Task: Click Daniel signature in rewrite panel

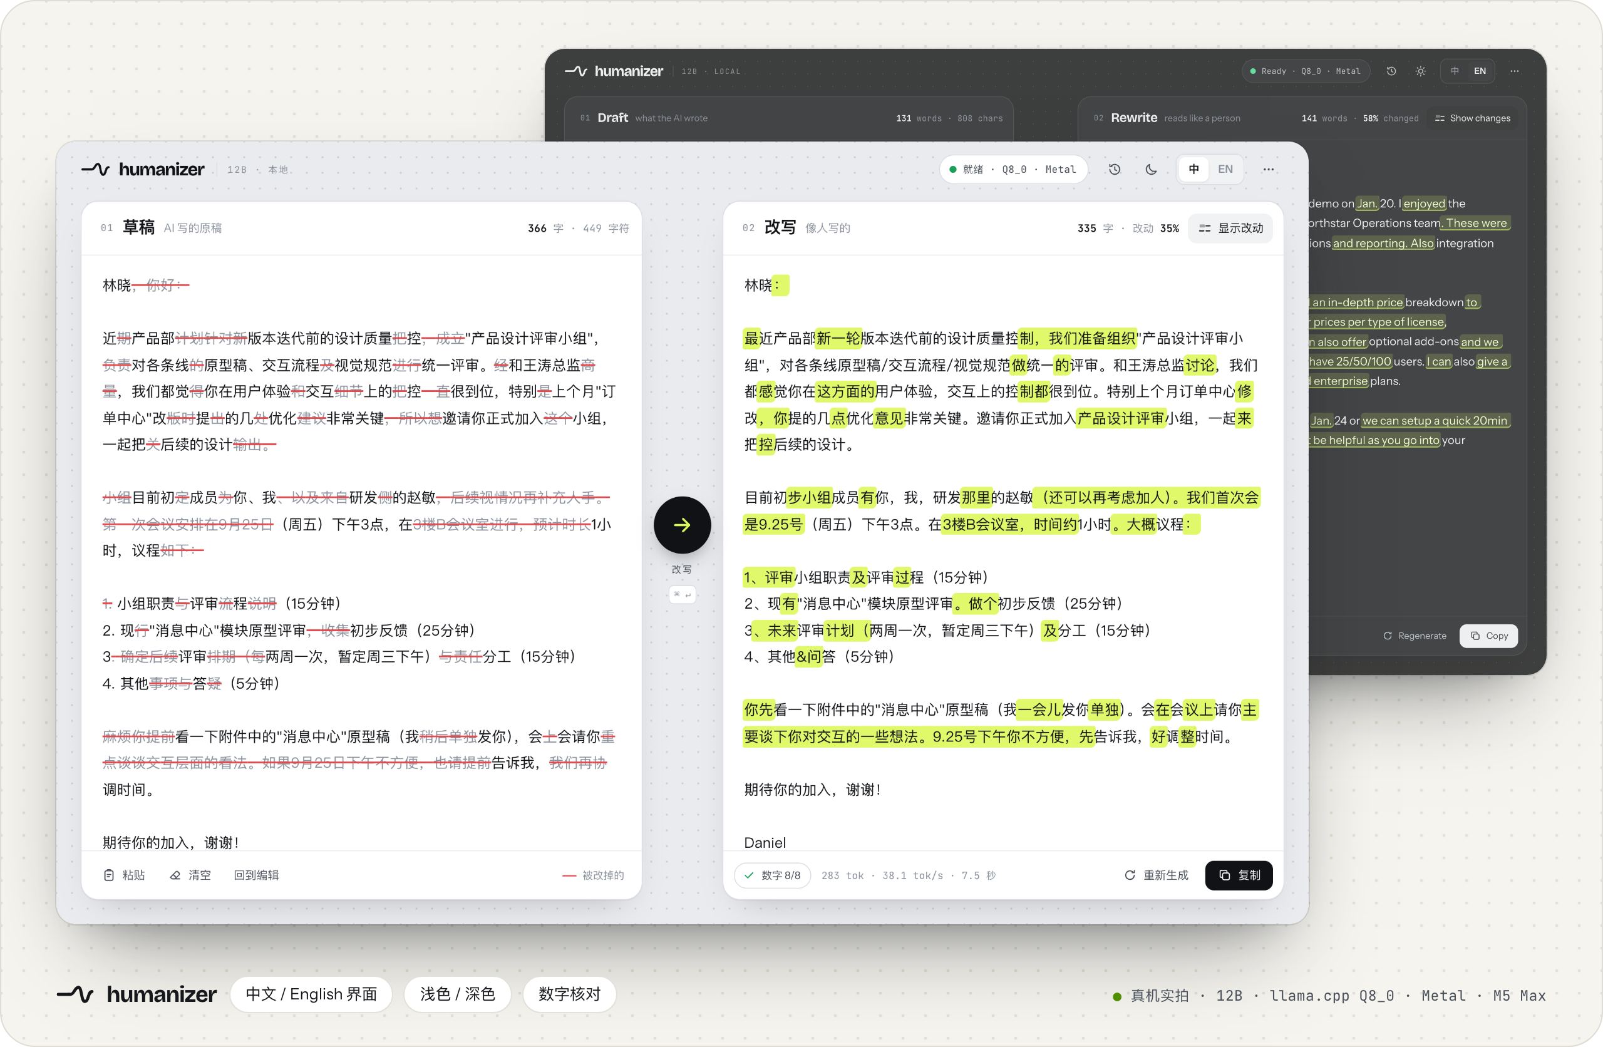Action: [765, 842]
